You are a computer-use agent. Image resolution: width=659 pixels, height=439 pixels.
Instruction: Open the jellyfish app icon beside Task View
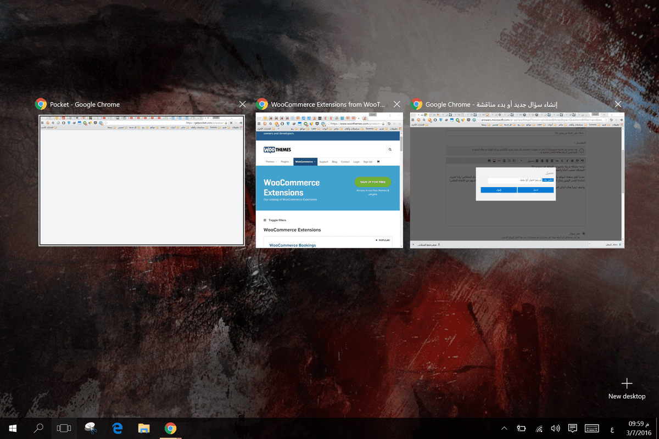[91, 429]
